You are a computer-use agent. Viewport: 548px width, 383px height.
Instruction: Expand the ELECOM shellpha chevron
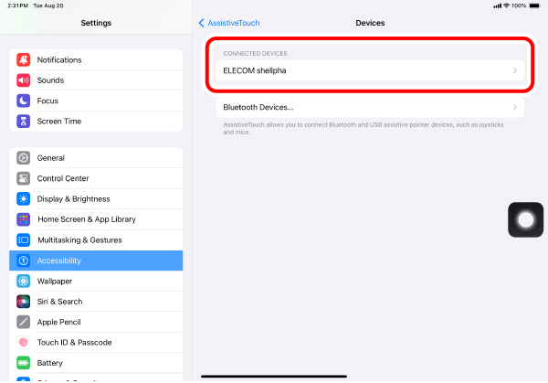coord(515,70)
